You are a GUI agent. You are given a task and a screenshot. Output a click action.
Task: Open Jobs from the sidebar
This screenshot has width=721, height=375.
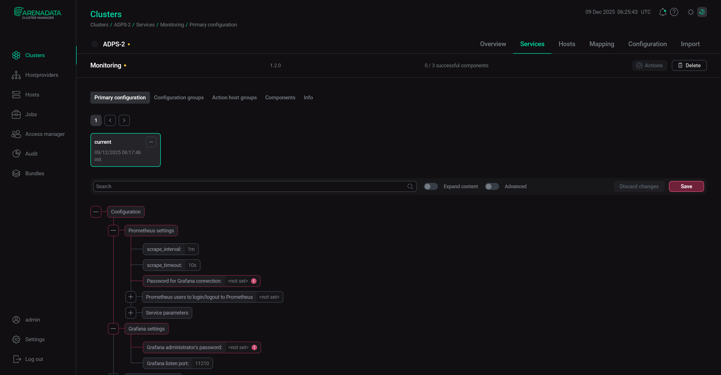pyautogui.click(x=16, y=114)
